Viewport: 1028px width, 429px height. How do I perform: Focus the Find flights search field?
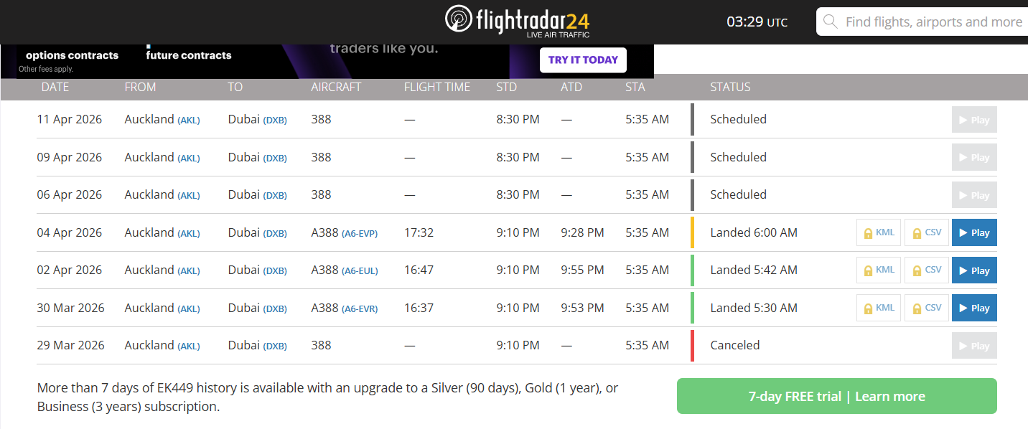point(933,22)
